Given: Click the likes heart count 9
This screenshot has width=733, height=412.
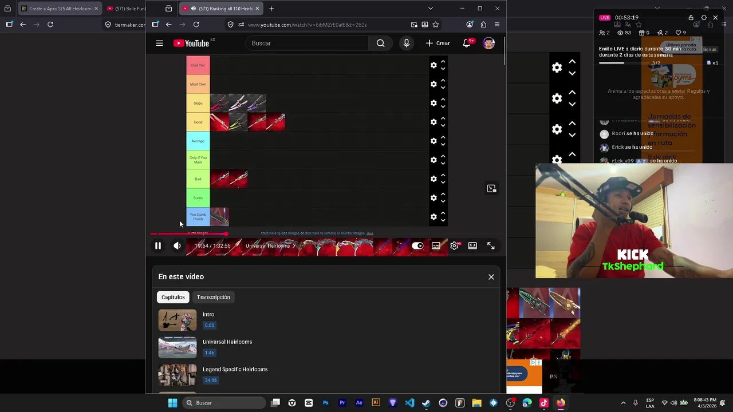Looking at the screenshot, I should click(681, 33).
